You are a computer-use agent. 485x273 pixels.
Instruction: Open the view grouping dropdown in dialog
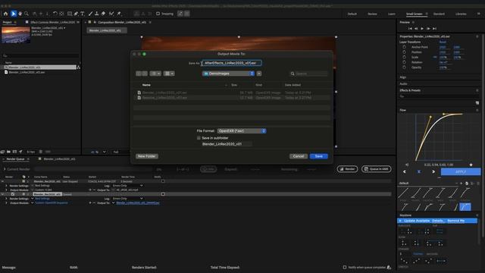169,74
